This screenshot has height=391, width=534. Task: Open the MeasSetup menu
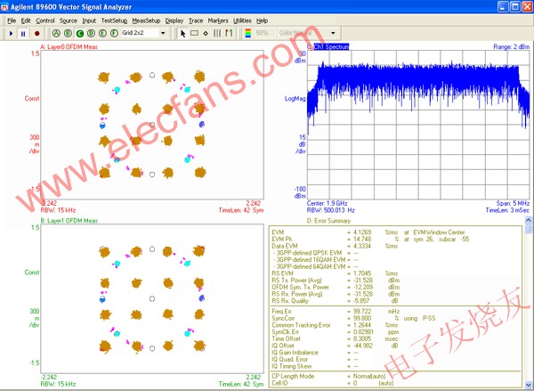(146, 20)
